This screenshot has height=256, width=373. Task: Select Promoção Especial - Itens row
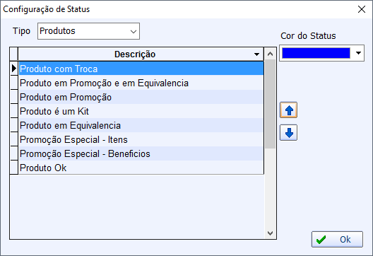click(141, 139)
